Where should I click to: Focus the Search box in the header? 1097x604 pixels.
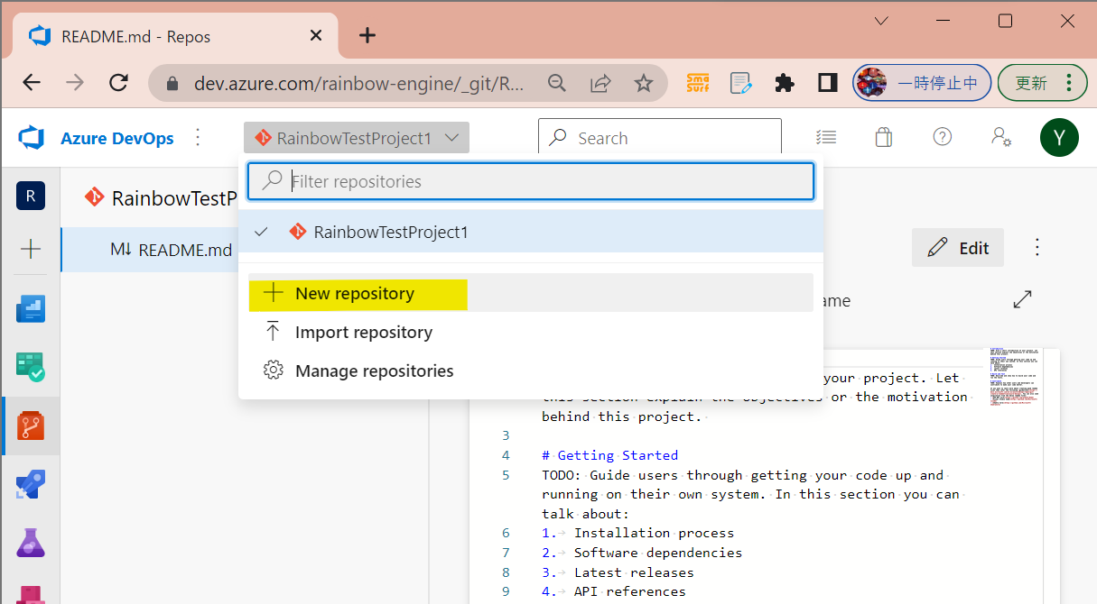660,138
